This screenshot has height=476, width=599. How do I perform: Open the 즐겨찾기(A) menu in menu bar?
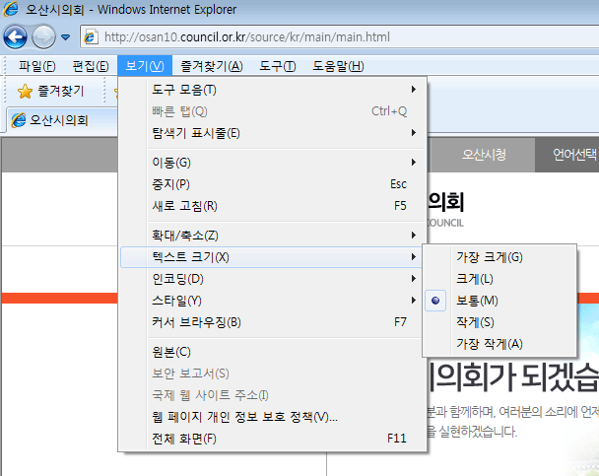pyautogui.click(x=211, y=66)
